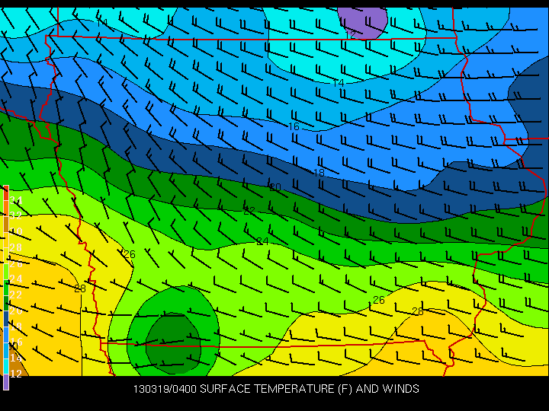This screenshot has width=549, height=411.
Task: Select the 16 contour label on the map
Action: click(x=293, y=126)
